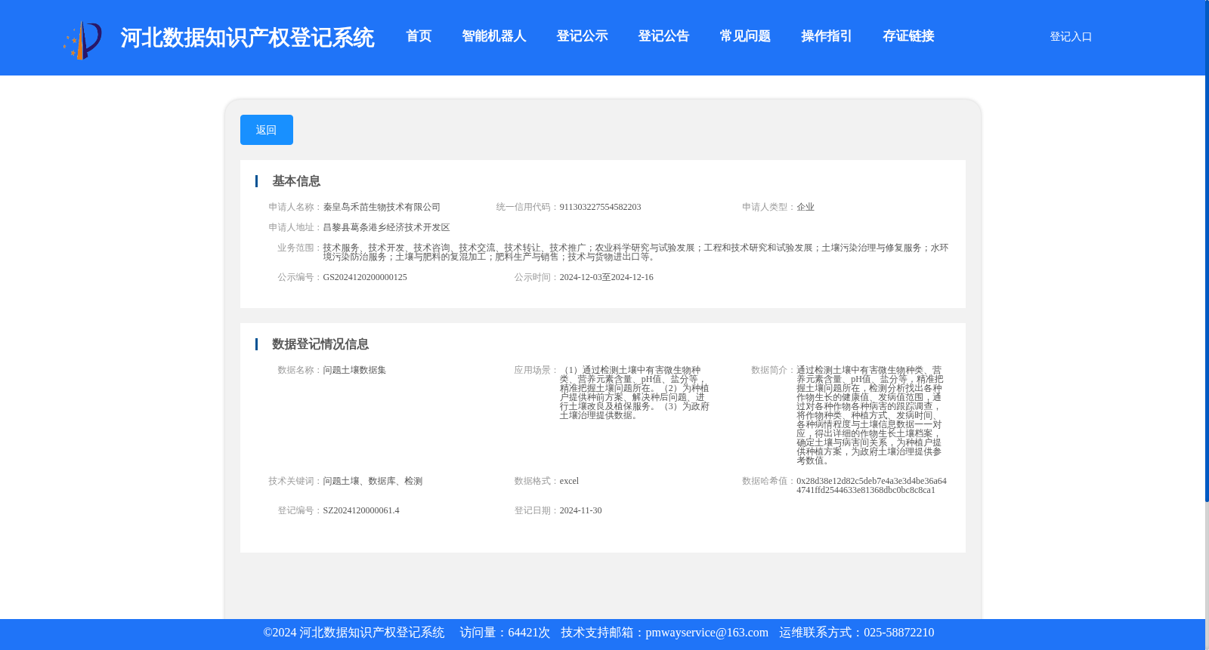Open the 常见问题 menu item
The width and height of the screenshot is (1209, 650).
click(x=745, y=36)
